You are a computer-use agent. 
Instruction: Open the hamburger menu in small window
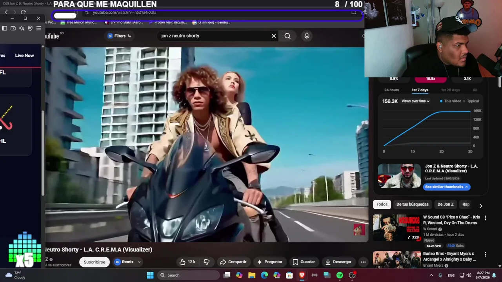(39, 28)
